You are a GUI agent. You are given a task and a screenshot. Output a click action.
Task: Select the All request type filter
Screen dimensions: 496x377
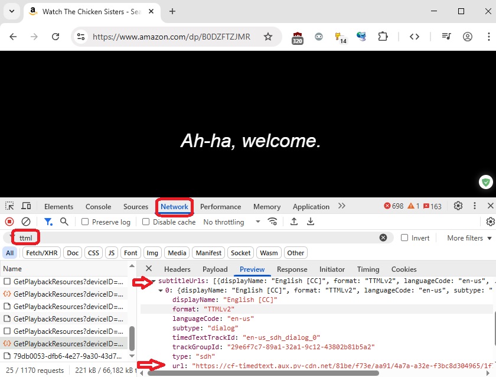[x=10, y=253]
